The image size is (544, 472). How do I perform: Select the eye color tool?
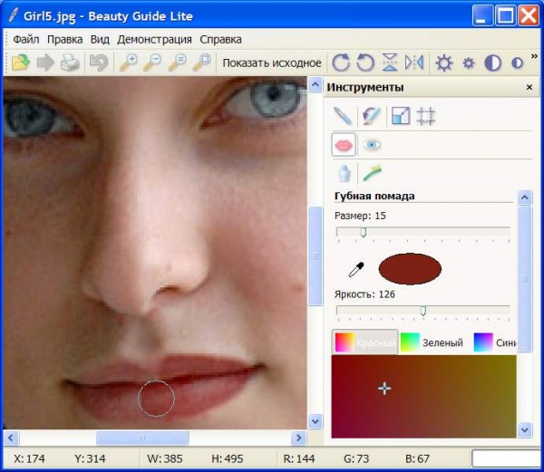coord(372,144)
